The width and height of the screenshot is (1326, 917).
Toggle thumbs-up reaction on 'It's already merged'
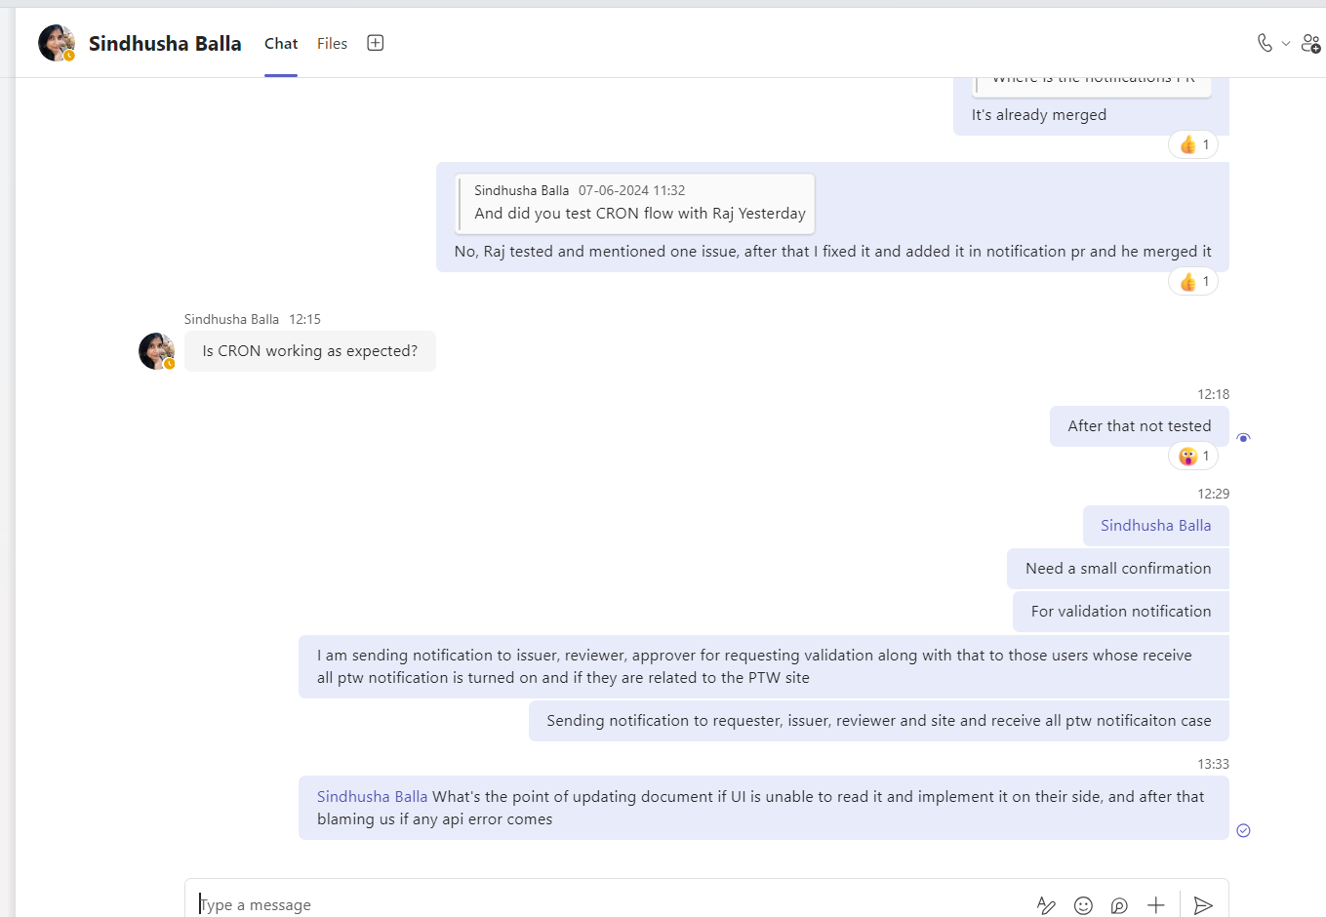pyautogui.click(x=1192, y=144)
